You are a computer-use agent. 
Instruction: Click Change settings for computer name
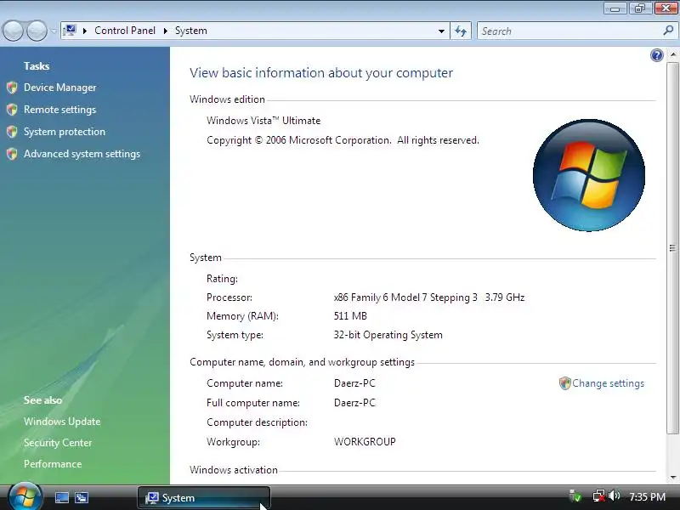[x=608, y=383]
